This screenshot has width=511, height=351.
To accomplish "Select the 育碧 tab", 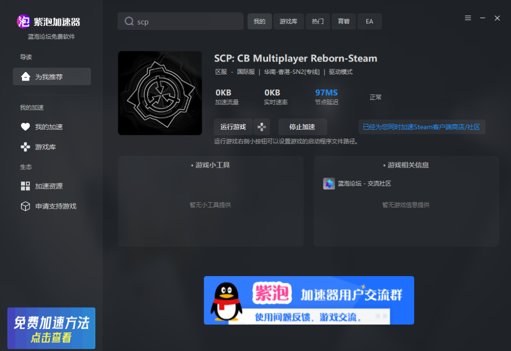I will tap(343, 21).
